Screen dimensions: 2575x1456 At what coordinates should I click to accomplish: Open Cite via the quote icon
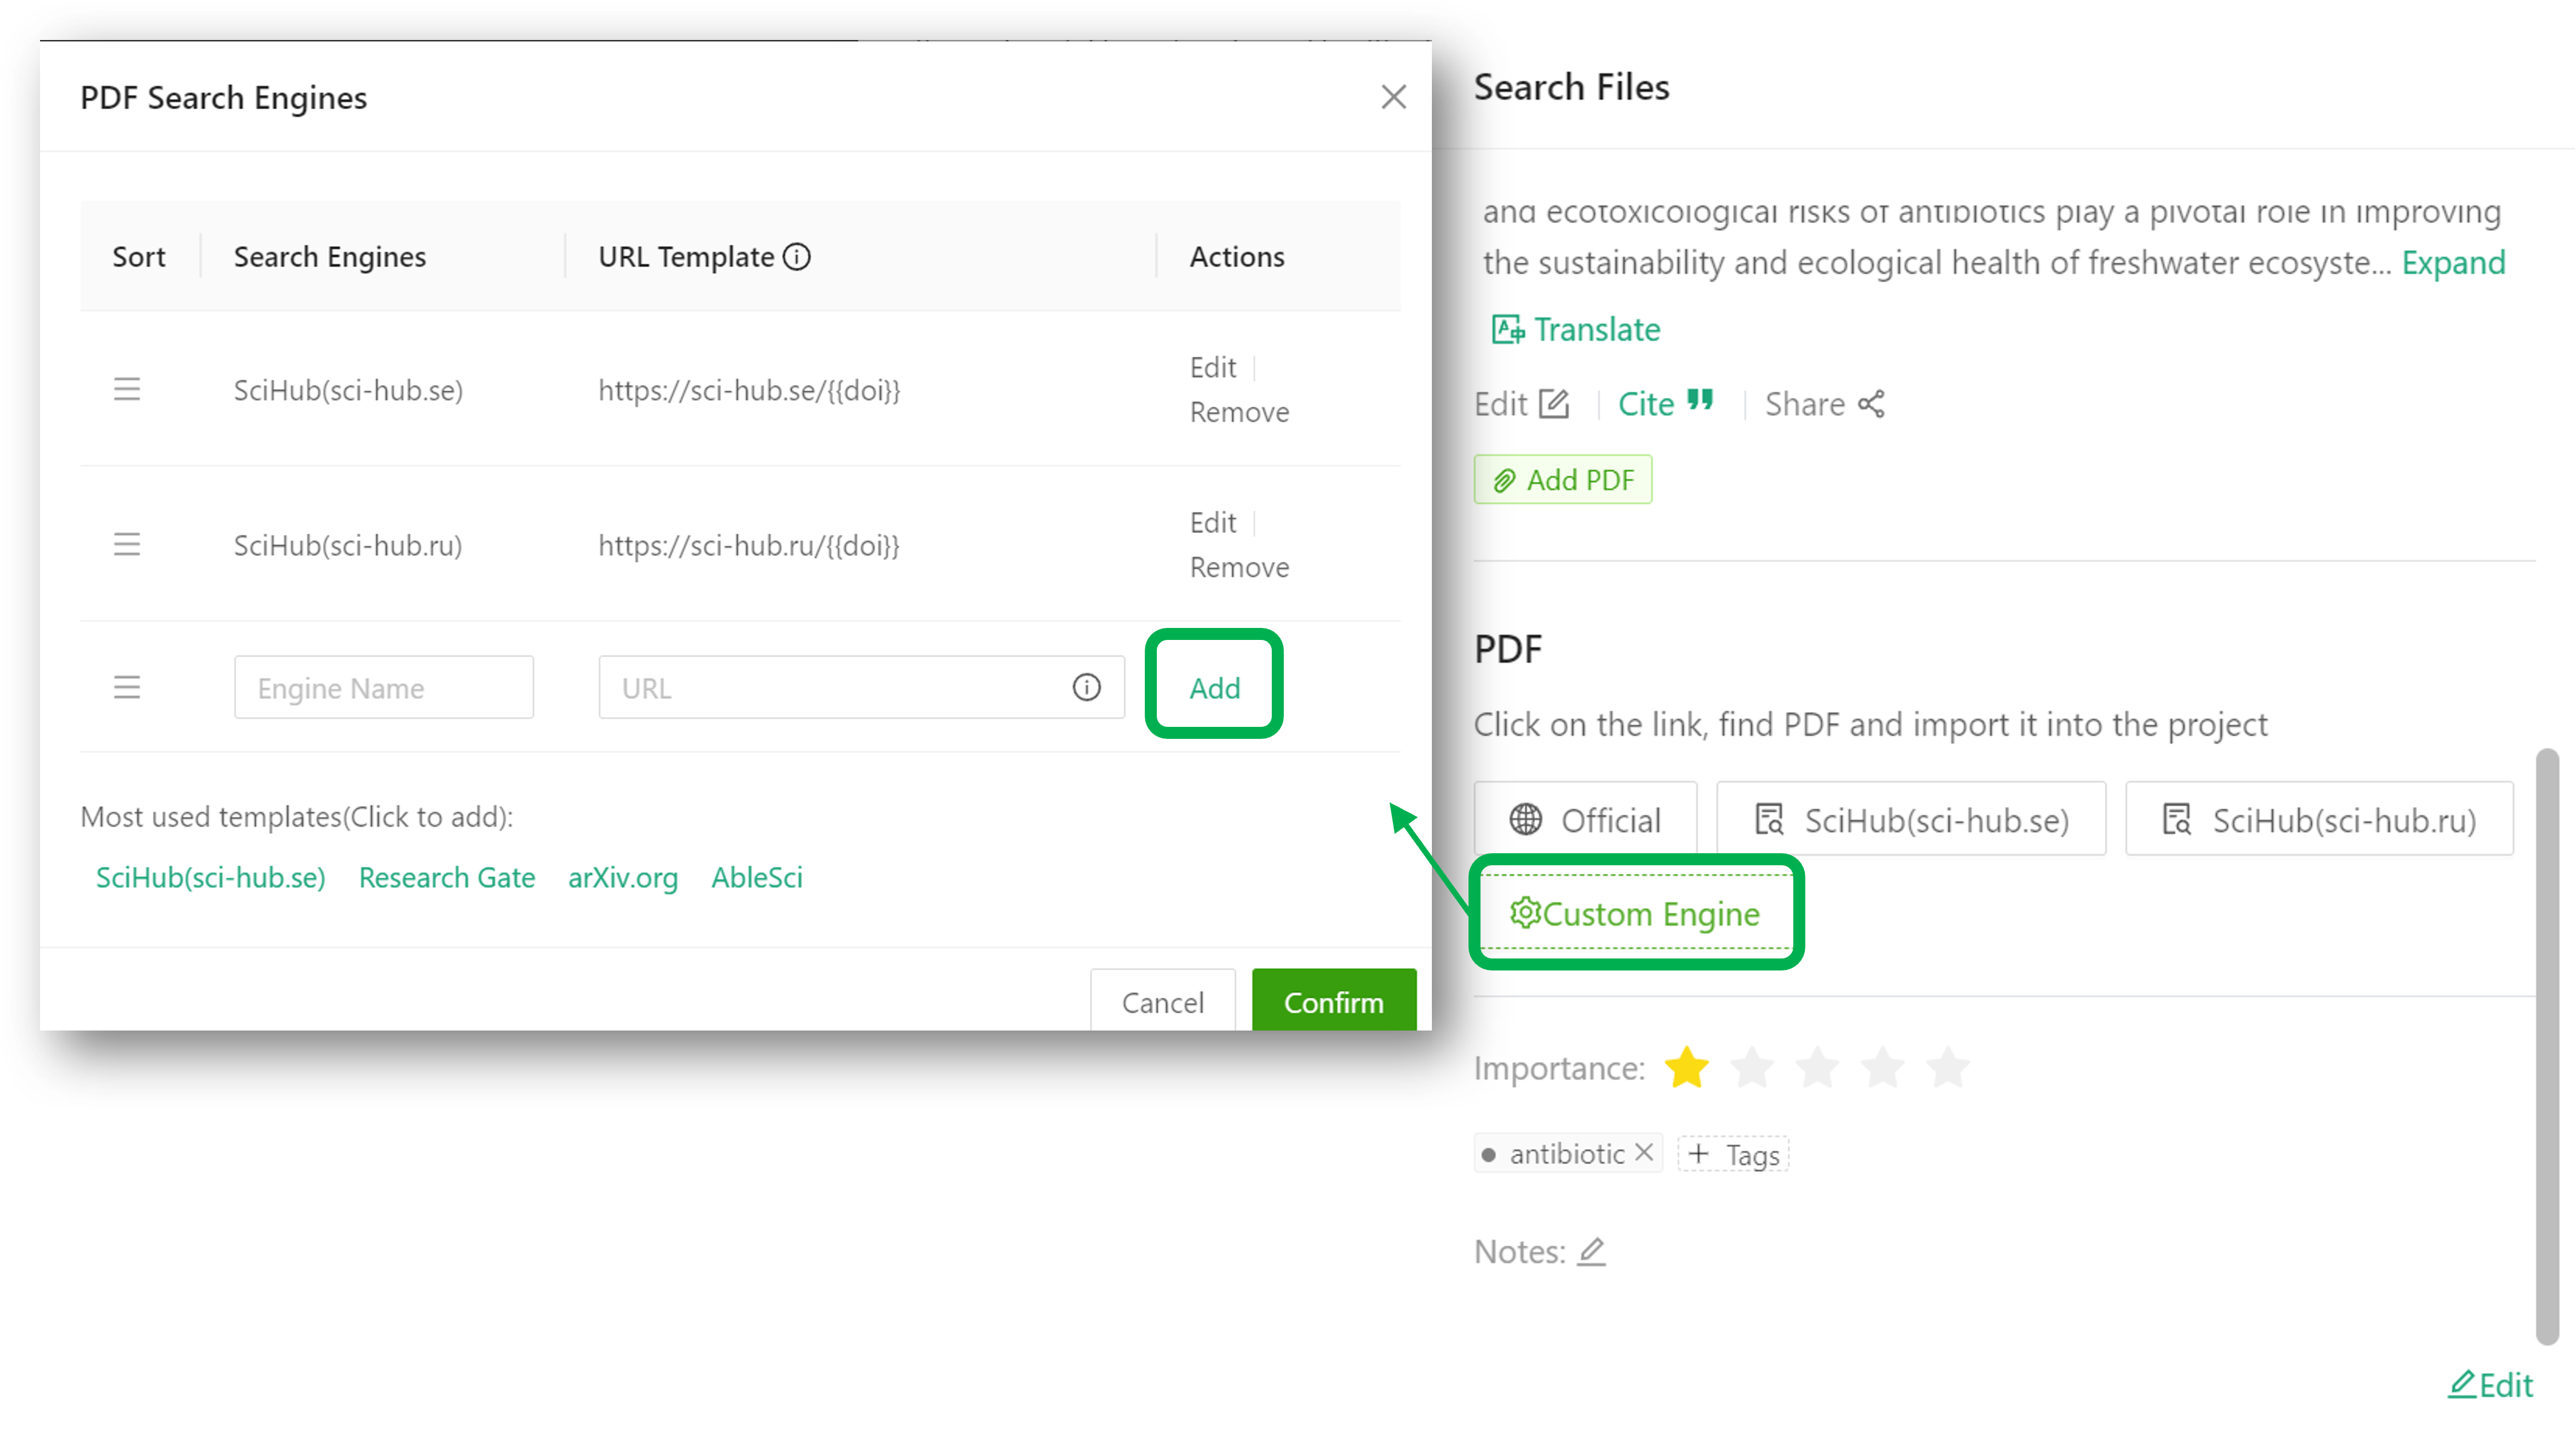[x=1700, y=402]
